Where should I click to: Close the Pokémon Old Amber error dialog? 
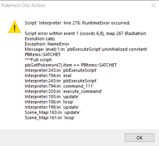[x=154, y=6]
